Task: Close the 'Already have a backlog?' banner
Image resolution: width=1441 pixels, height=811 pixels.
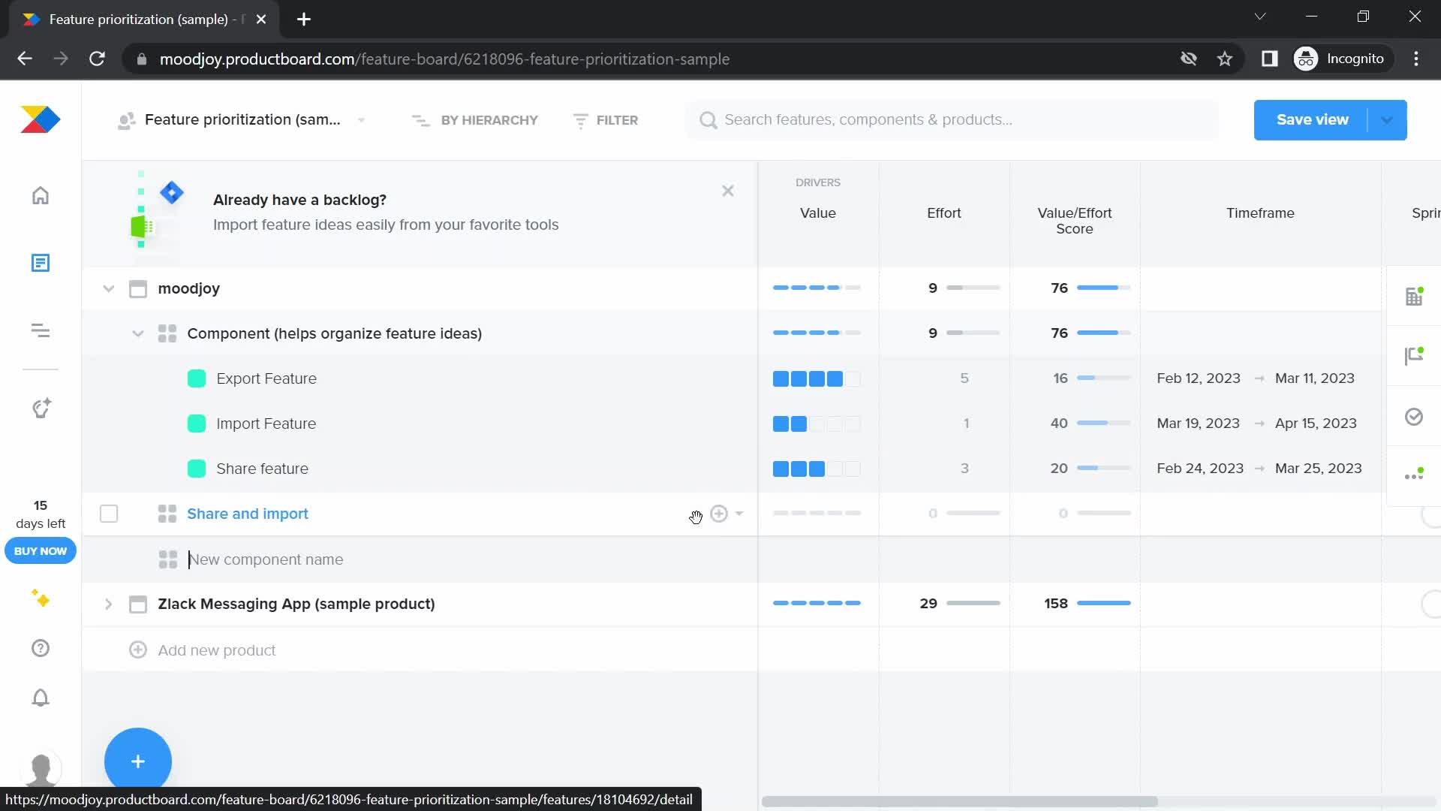Action: click(x=728, y=191)
